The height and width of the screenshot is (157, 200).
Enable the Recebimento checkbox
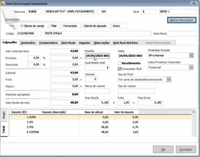pos(120,63)
